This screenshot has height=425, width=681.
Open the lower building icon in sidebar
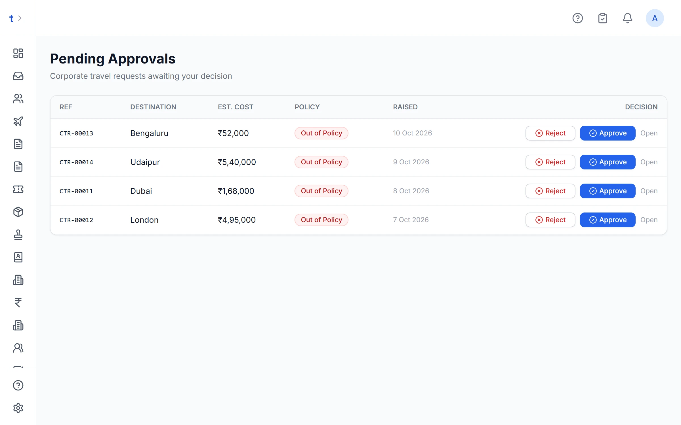18,325
